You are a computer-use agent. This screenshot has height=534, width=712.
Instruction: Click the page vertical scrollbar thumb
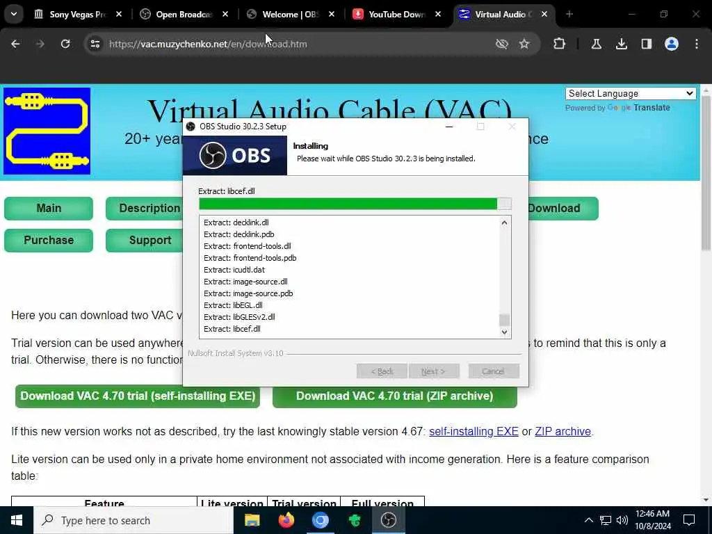(706, 172)
